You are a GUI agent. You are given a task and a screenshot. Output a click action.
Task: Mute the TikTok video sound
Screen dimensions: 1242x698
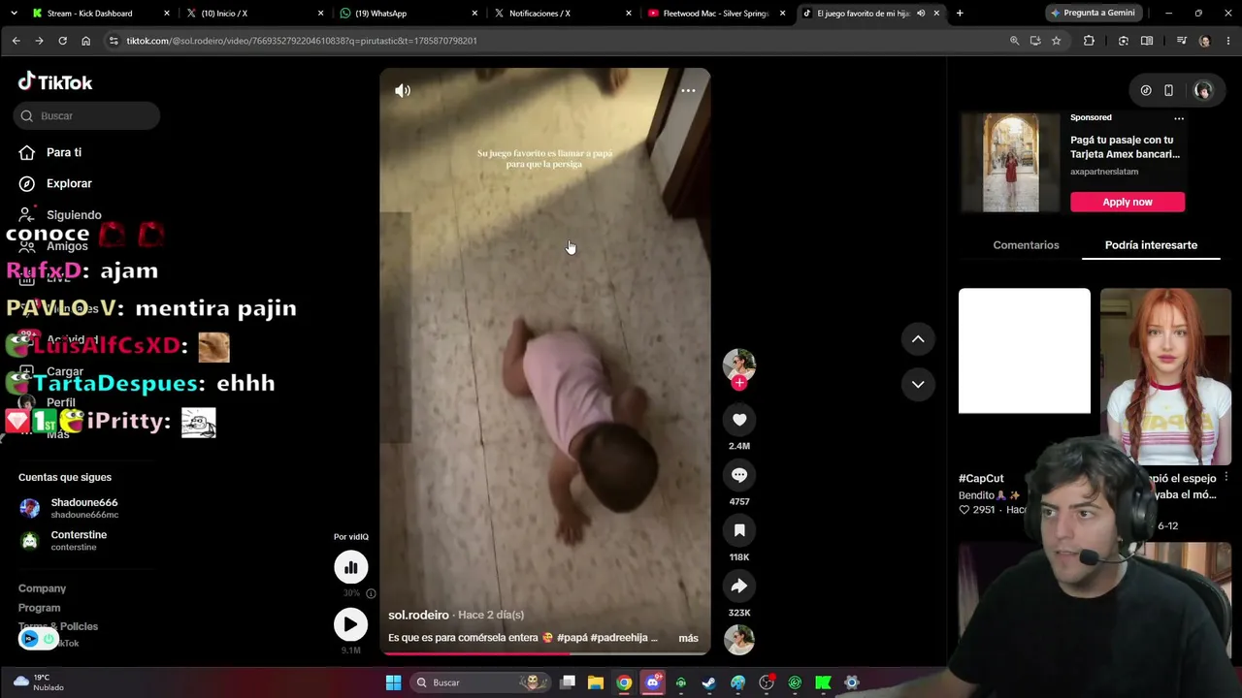(403, 90)
